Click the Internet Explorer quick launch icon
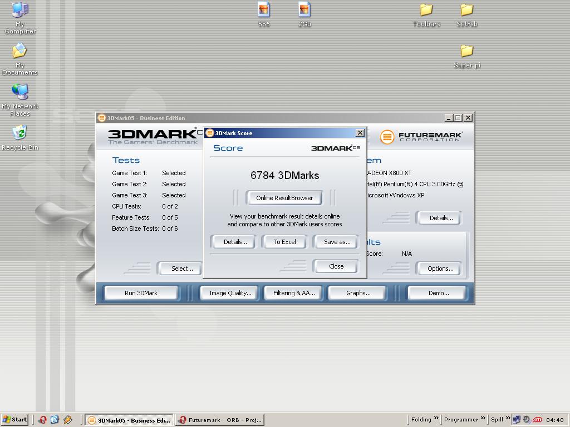Viewport: 570px width, 427px height. click(55, 420)
